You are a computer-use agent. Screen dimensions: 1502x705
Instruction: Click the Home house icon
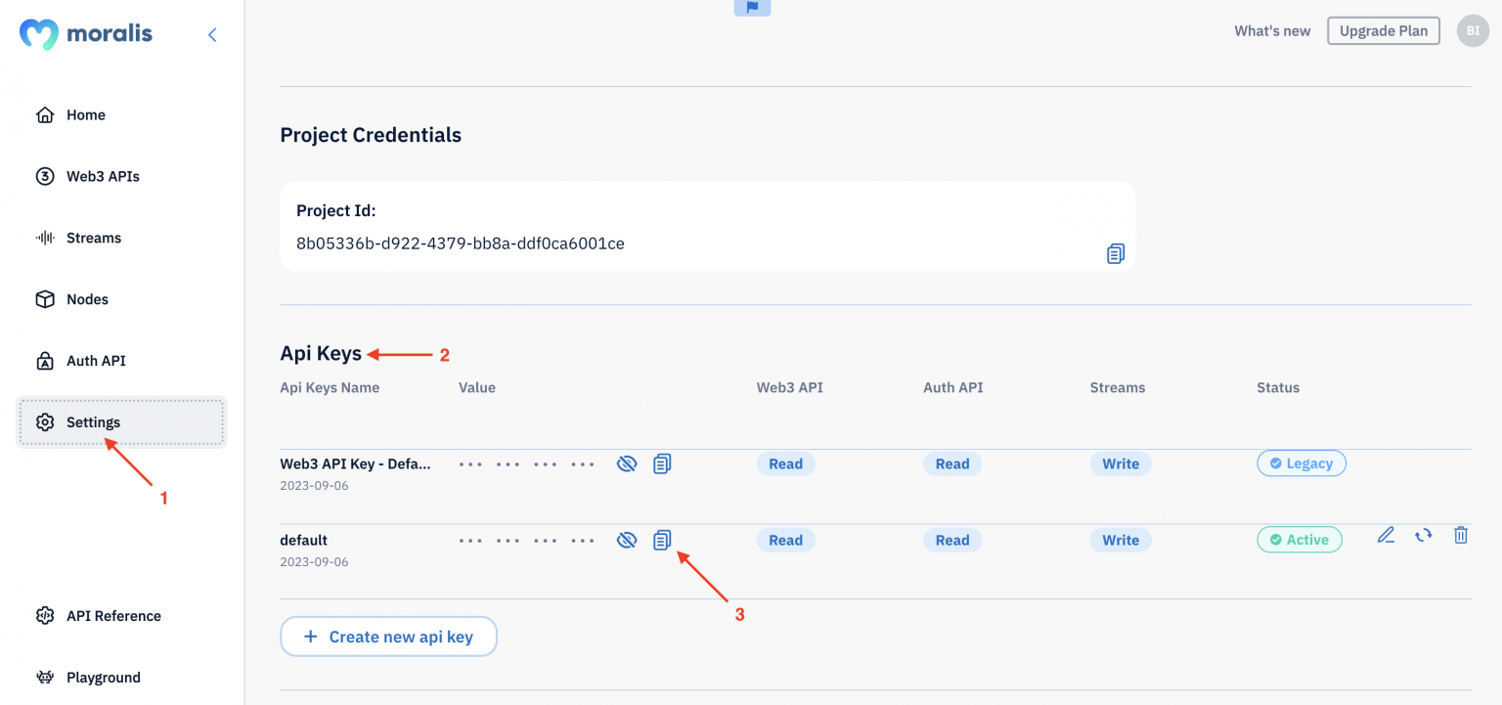tap(45, 115)
